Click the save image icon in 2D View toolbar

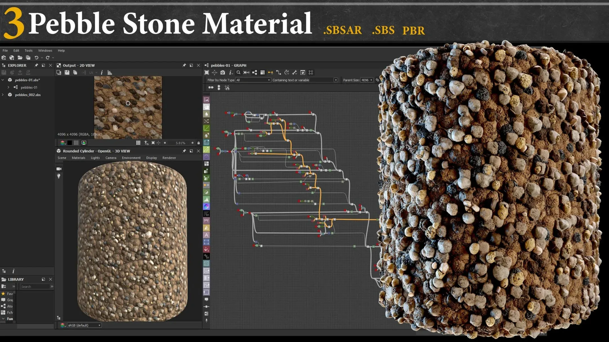pyautogui.click(x=67, y=73)
